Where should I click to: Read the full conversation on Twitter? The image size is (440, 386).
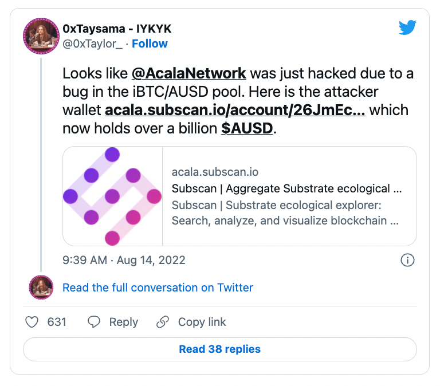[158, 287]
